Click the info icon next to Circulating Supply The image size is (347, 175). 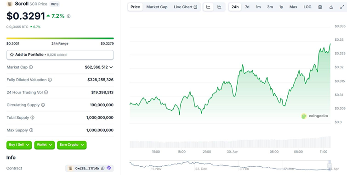point(43,105)
